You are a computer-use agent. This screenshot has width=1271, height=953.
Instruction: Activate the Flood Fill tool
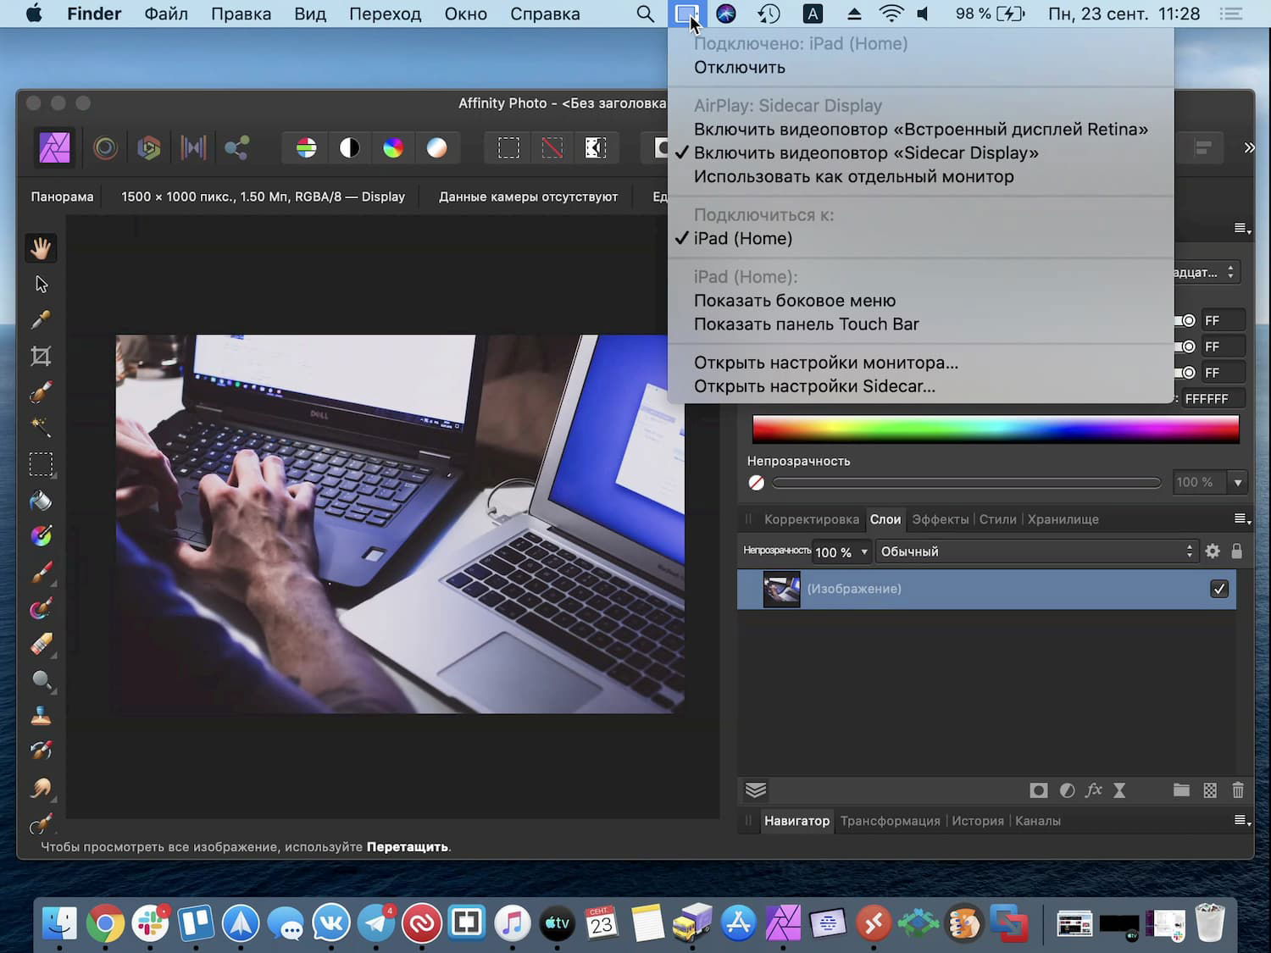[x=41, y=501]
